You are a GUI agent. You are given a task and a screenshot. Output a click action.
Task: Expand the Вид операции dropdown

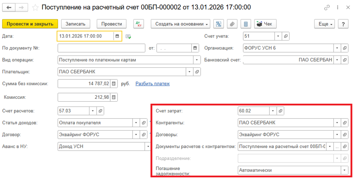point(196,60)
